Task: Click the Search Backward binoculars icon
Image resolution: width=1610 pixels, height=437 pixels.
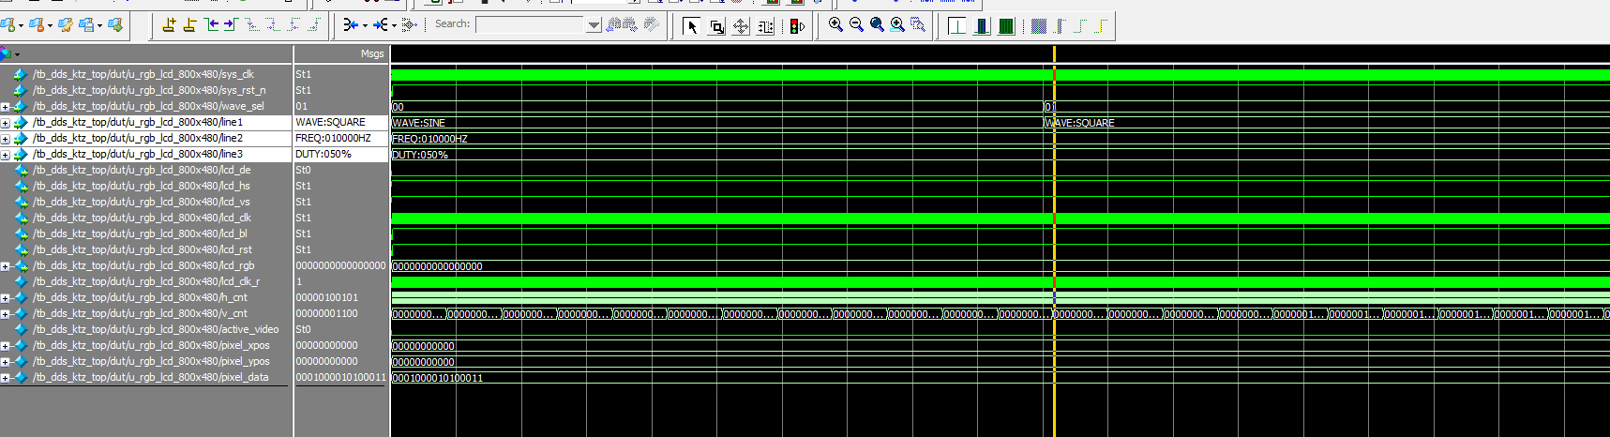Action: click(614, 25)
